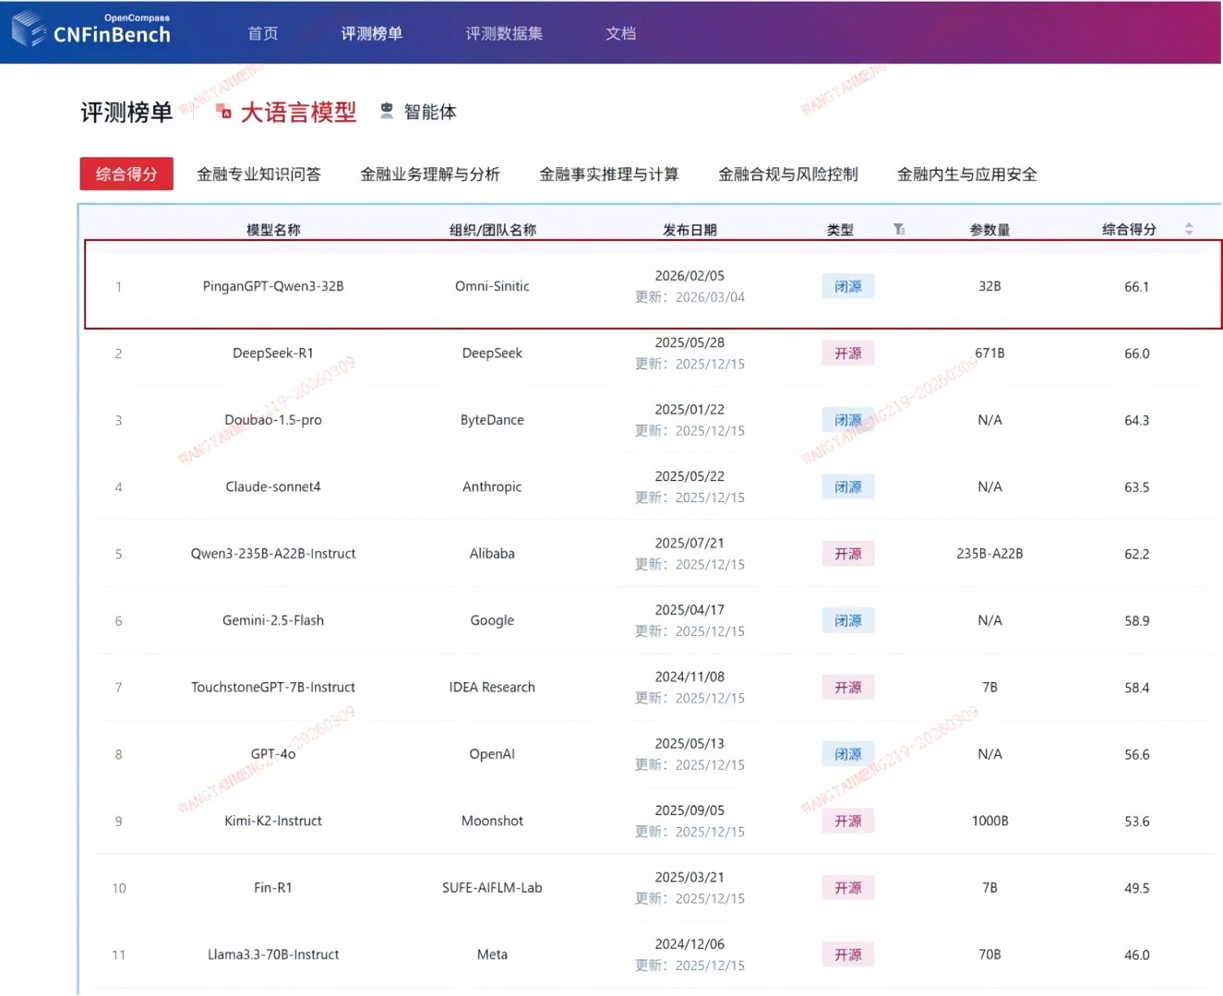Open 评测数据集 navigation item
This screenshot has width=1223, height=996.
(x=504, y=33)
